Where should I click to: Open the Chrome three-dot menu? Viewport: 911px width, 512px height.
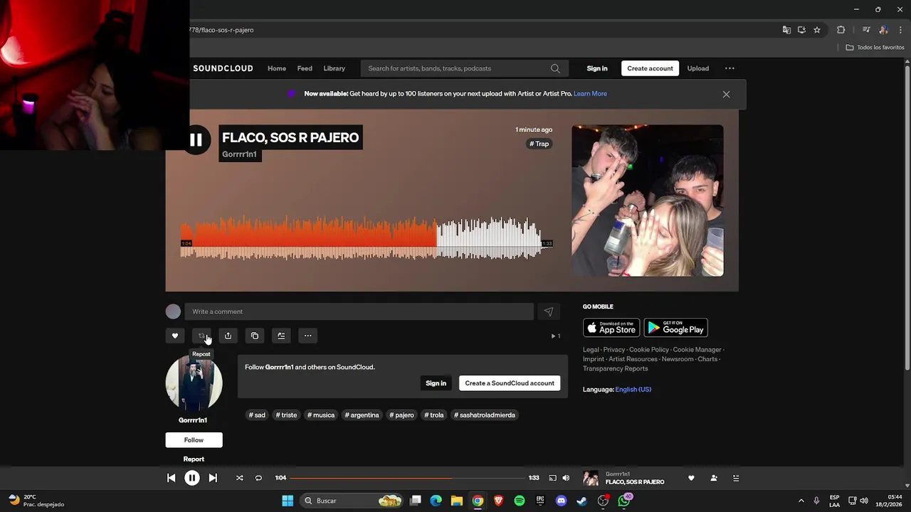(x=901, y=30)
